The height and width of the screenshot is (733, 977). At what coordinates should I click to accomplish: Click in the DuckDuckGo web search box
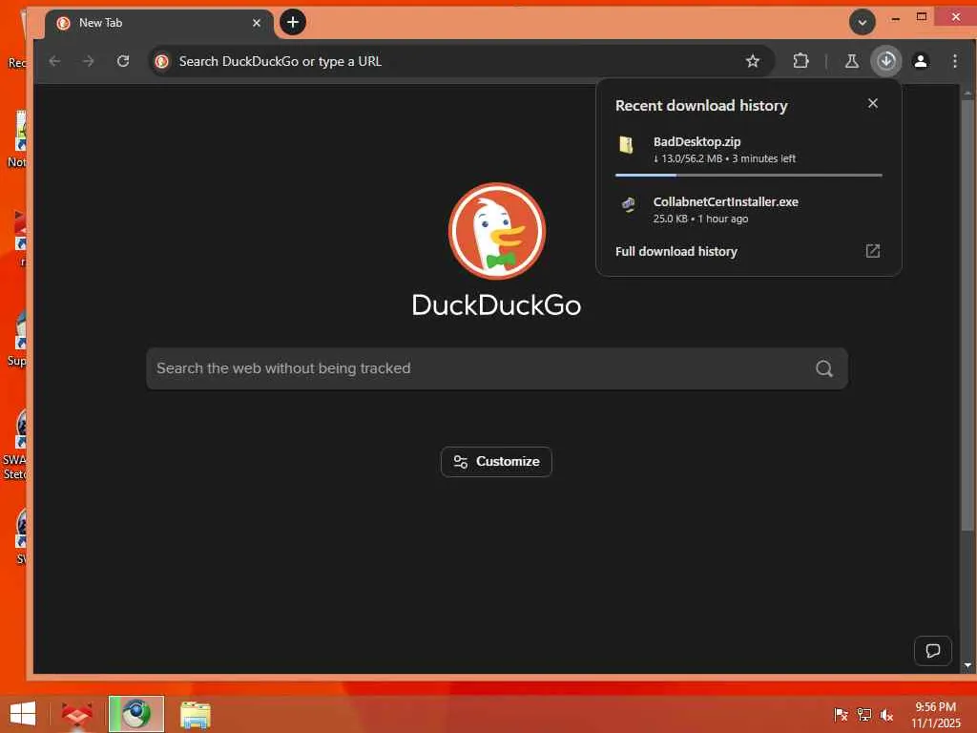[496, 368]
